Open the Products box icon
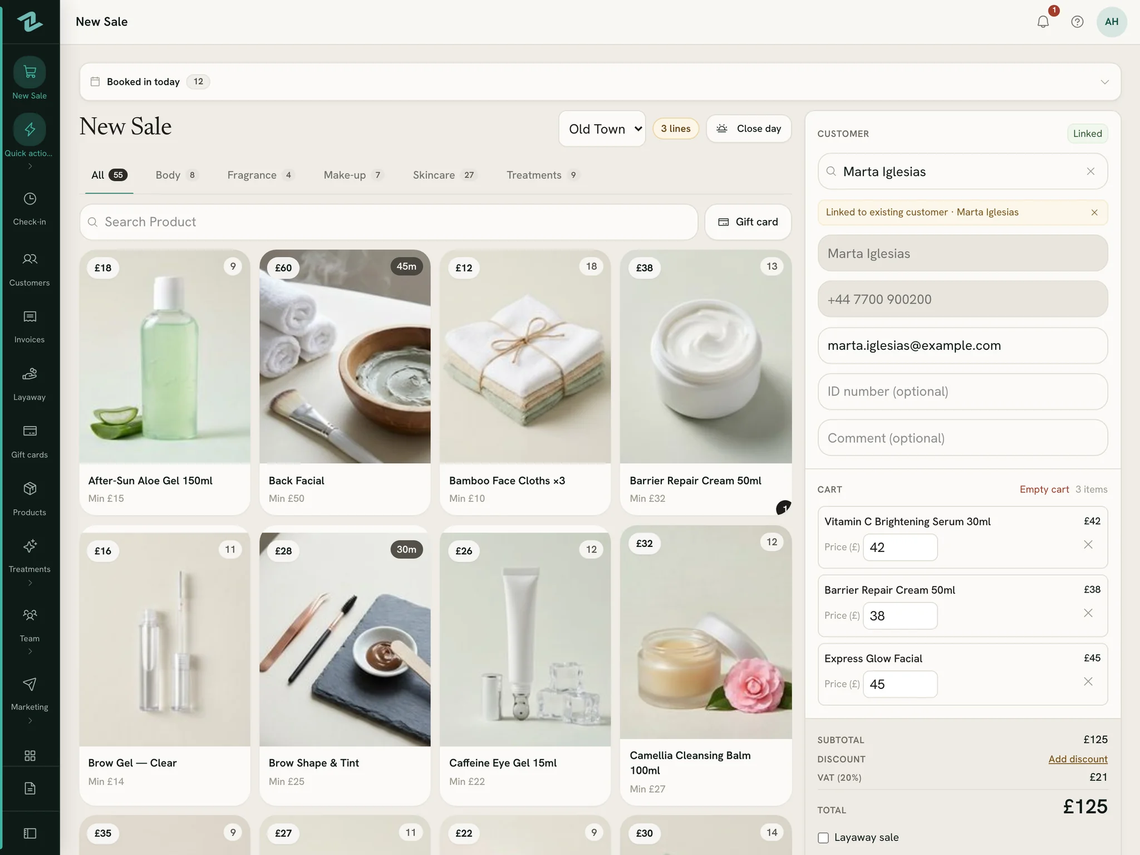The width and height of the screenshot is (1140, 855). click(x=30, y=488)
